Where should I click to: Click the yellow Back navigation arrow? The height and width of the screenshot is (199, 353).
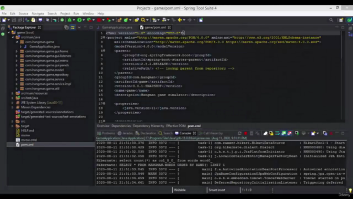180,20
